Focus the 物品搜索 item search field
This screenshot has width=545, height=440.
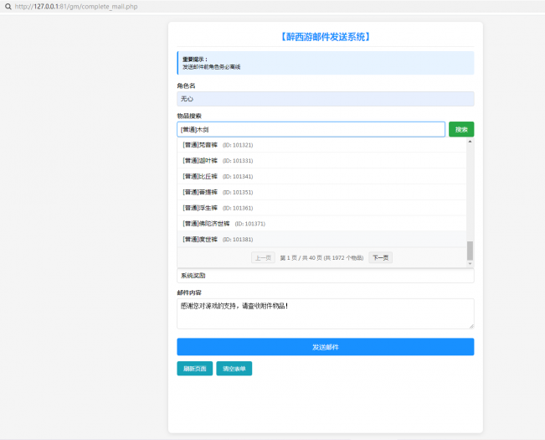tap(311, 129)
